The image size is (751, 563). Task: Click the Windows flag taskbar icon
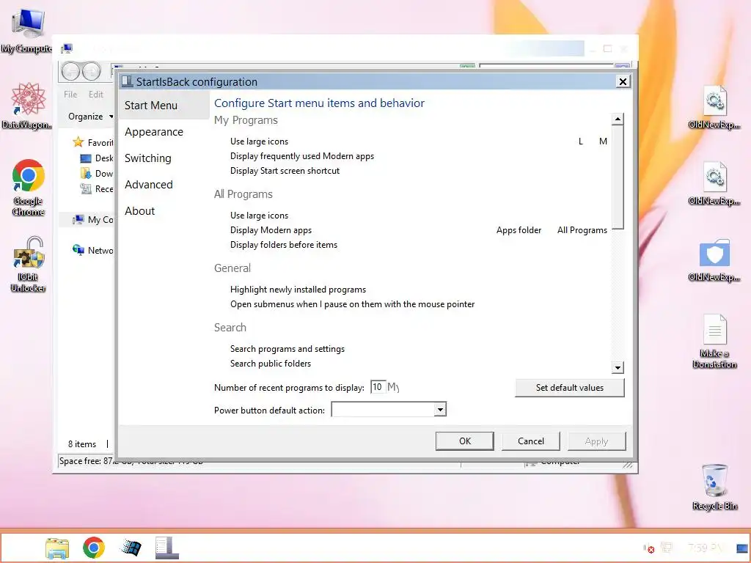pyautogui.click(x=131, y=548)
